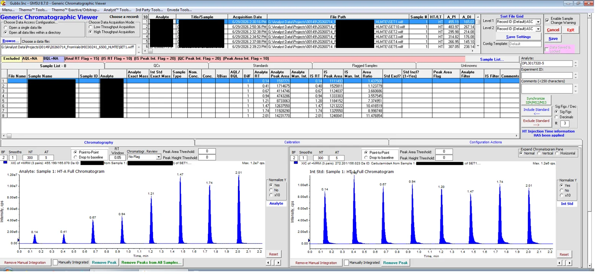Click the Browse... button
609x278 pixels.
tap(10, 41)
